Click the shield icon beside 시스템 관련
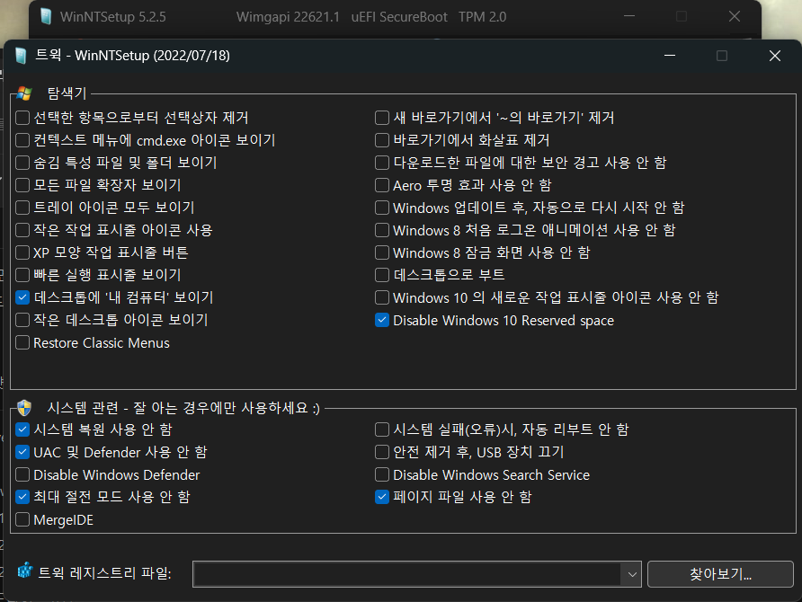This screenshot has height=602, width=802. (x=24, y=408)
